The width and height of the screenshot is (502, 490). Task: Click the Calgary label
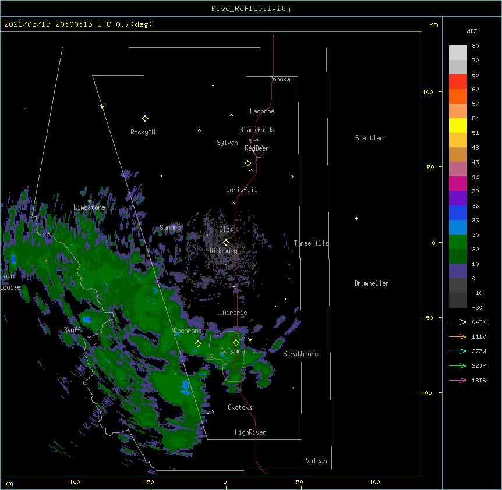coord(232,351)
